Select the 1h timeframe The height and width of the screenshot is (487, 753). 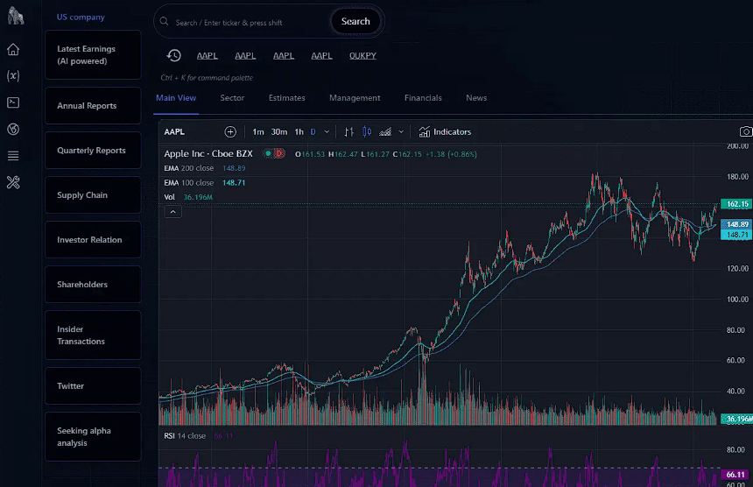pyautogui.click(x=299, y=131)
